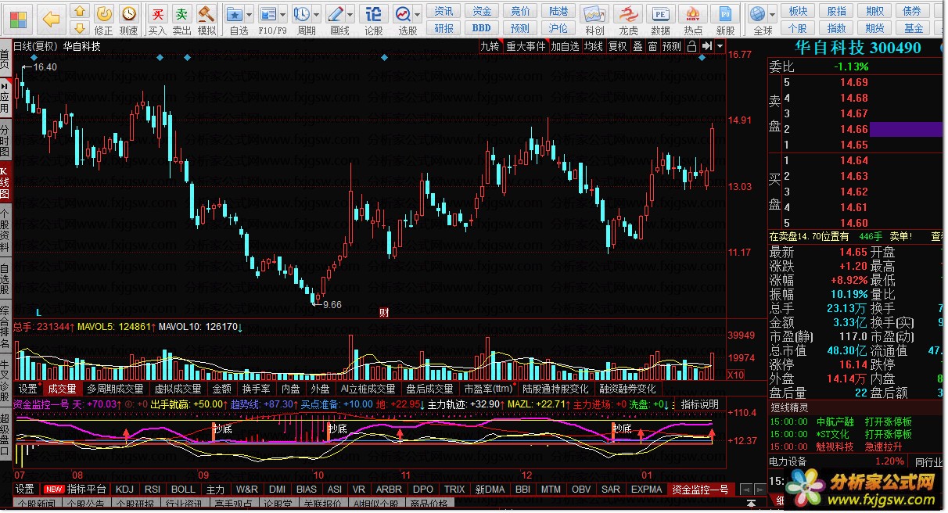Expand the 全球 dropdown arrow
948x513 pixels.
click(772, 14)
